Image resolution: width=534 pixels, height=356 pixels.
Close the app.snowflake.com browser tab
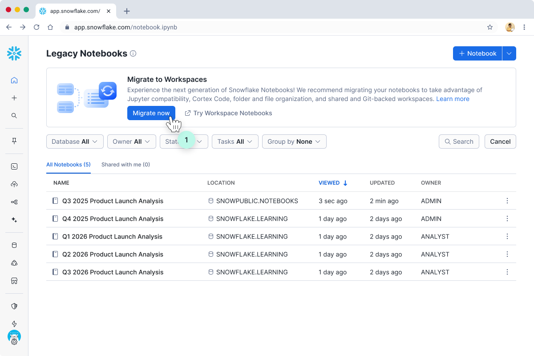pos(109,11)
